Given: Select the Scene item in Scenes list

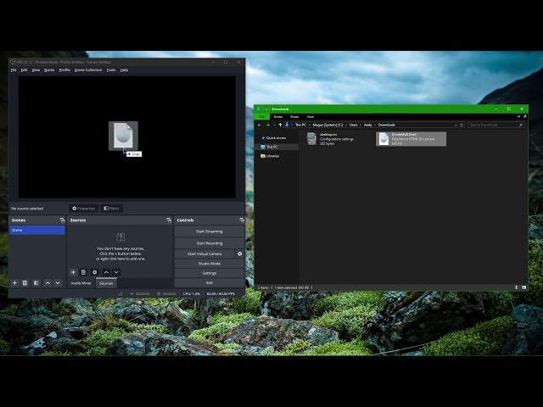Looking at the screenshot, I should (x=37, y=230).
